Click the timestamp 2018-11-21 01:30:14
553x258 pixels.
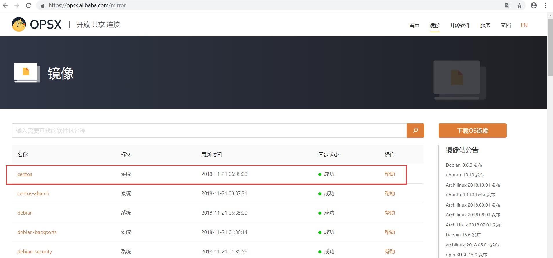tap(224, 232)
